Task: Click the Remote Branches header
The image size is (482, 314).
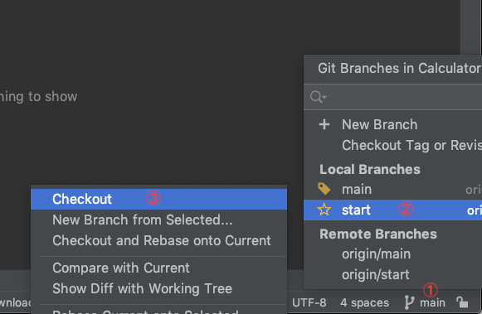Action: (378, 234)
